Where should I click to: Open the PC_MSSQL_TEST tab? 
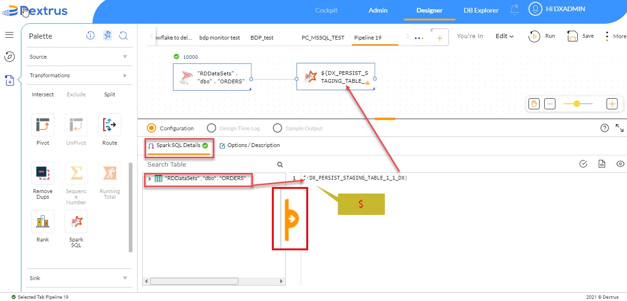(x=323, y=38)
